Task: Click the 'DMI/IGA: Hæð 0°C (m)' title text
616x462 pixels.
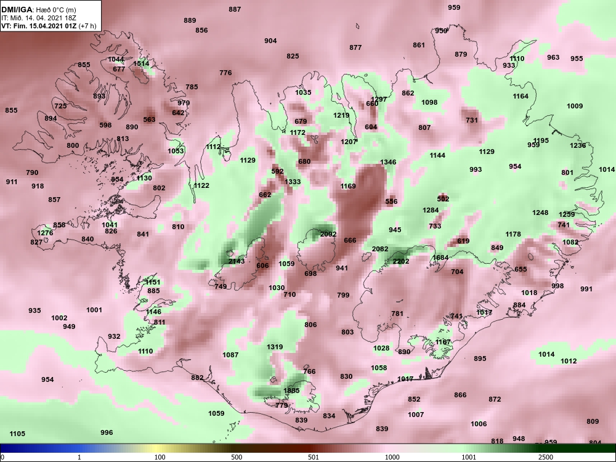Action: 38,10
